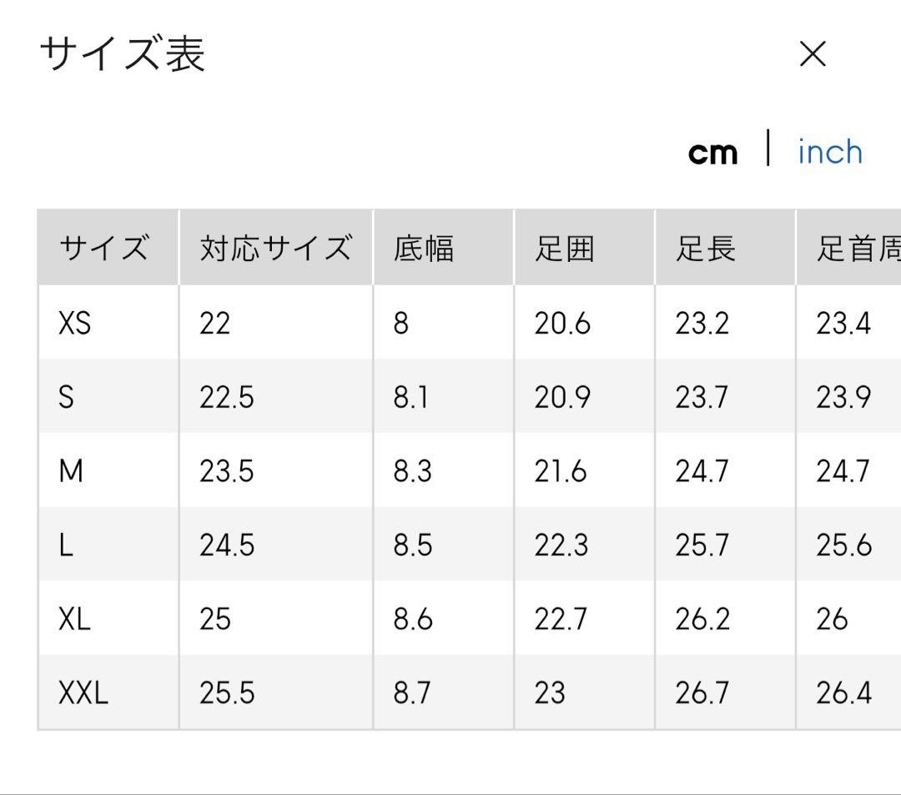Close the size chart with the X icon
The image size is (901, 795).
812,55
